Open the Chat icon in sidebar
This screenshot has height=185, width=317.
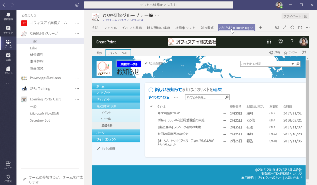click(x=8, y=30)
